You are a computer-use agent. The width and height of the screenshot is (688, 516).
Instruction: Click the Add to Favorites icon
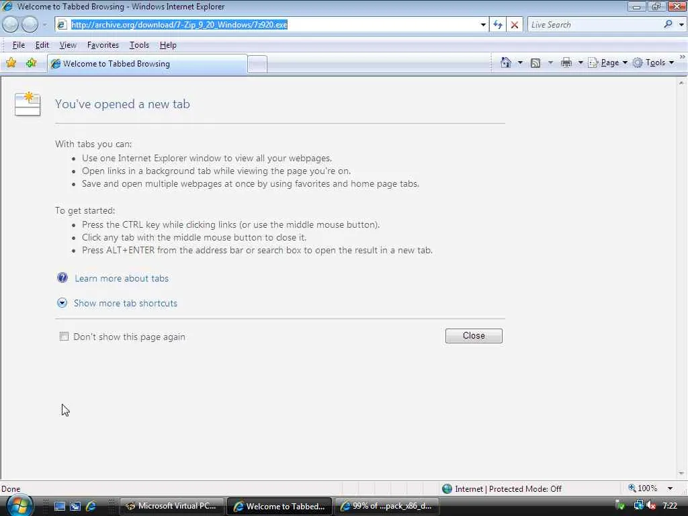point(31,62)
